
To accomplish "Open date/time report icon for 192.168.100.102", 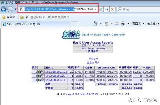I will 43,71.
